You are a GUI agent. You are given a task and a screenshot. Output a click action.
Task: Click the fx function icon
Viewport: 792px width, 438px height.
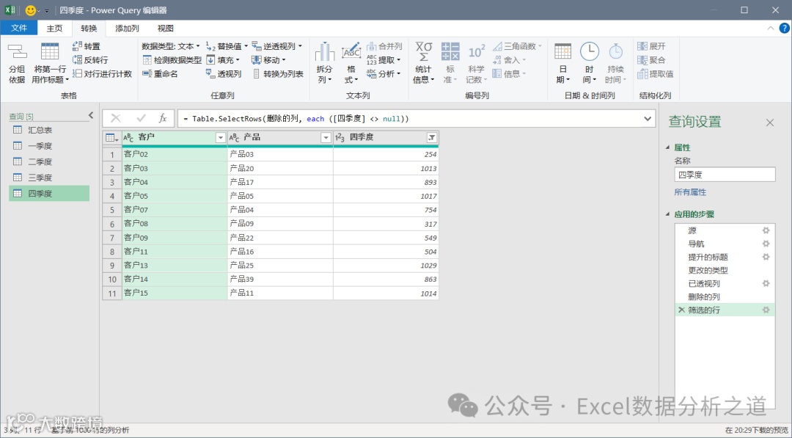coord(163,118)
